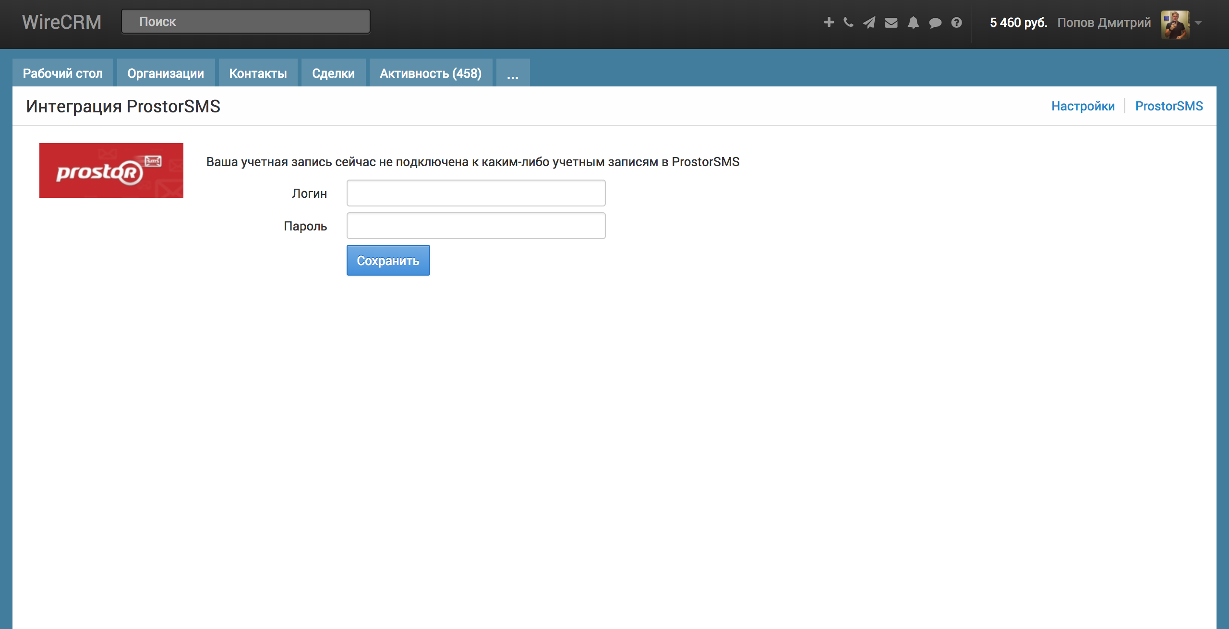This screenshot has width=1229, height=629.
Task: Click the Интеграция ProstorSMS heading
Action: coord(123,106)
